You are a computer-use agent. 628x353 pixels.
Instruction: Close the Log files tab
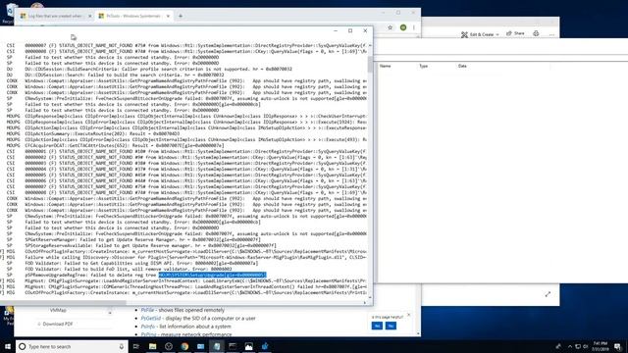point(89,16)
